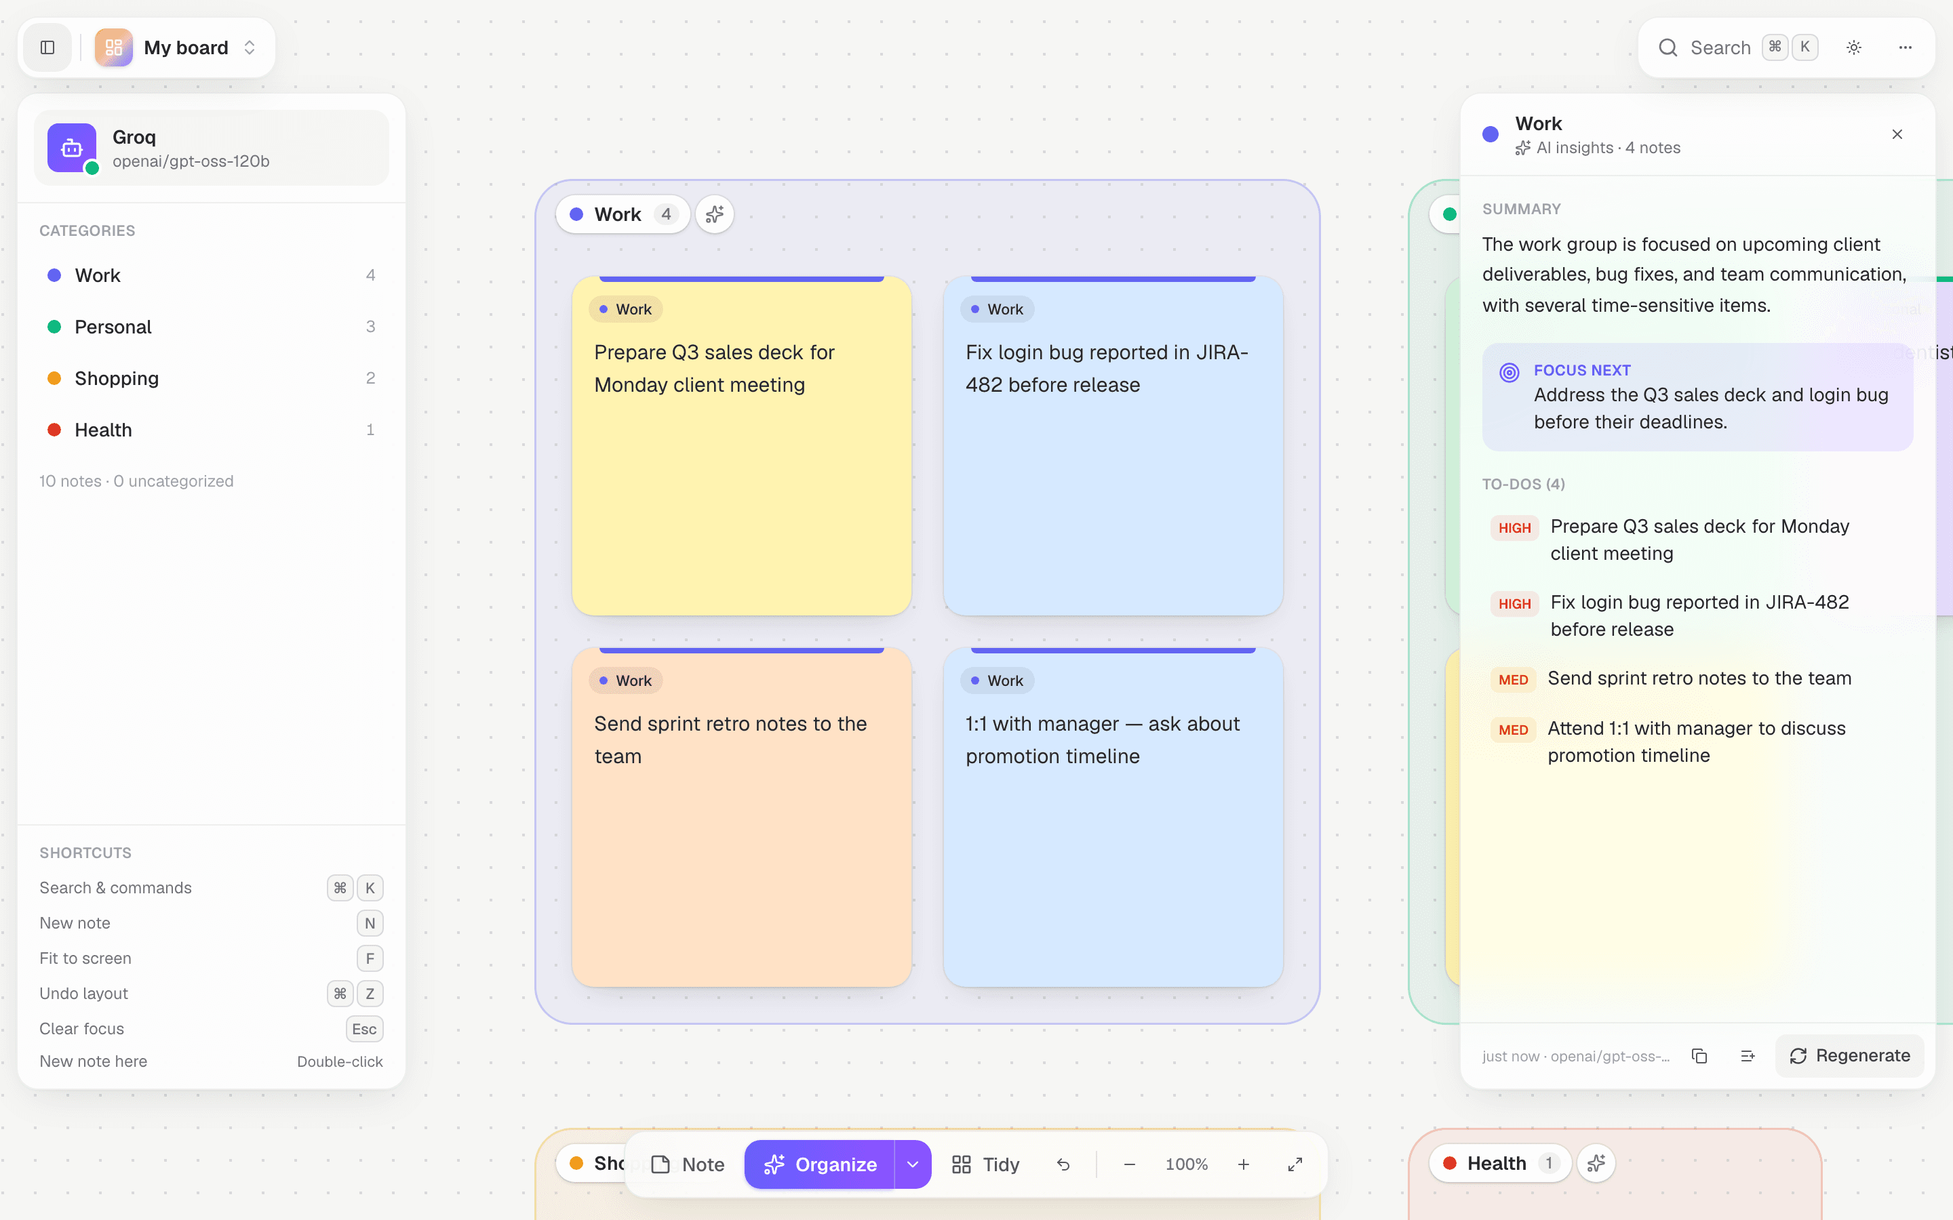Click the add-to-notes list icon

pos(1748,1056)
